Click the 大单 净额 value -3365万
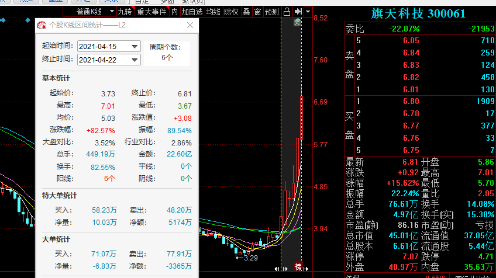Screen dimensions: 496x278 coord(179,266)
